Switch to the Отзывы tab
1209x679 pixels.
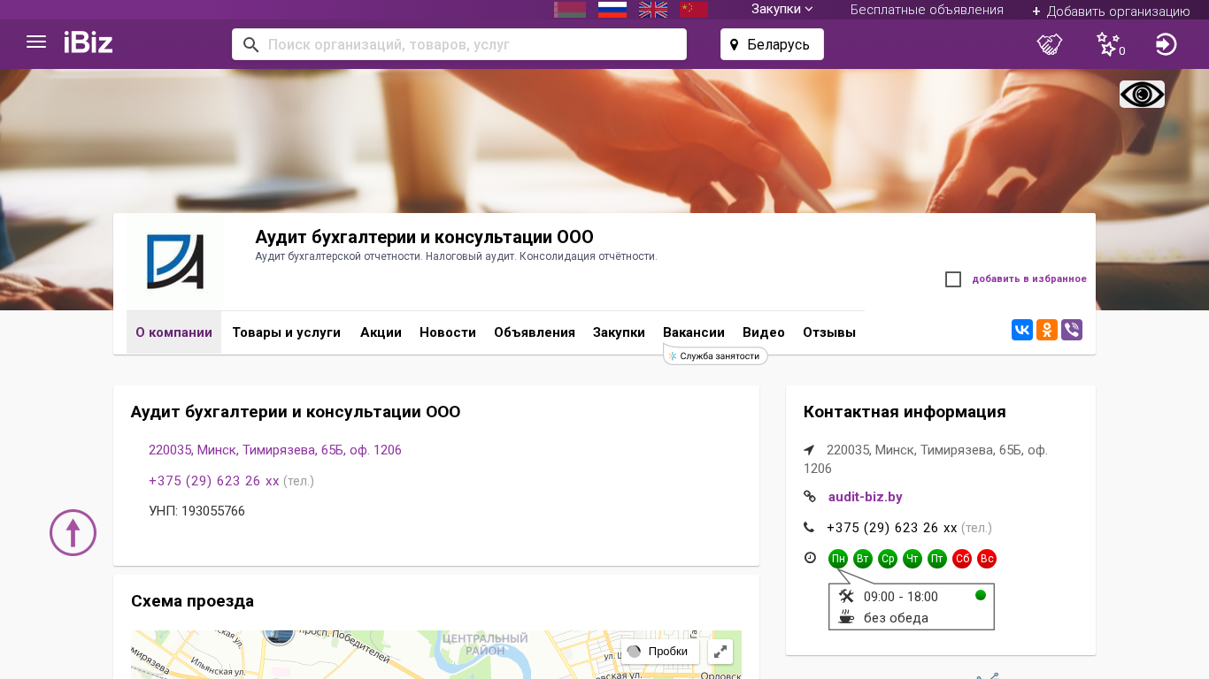click(x=828, y=332)
